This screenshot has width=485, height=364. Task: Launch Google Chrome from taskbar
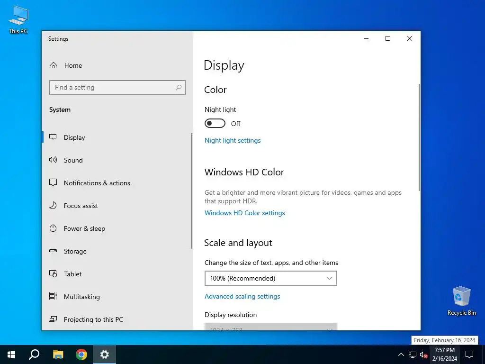click(81, 355)
